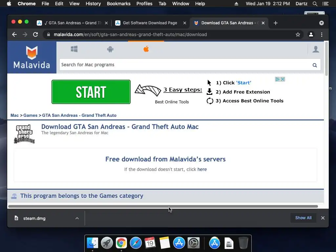Close the Download GTA San Andreas tab
The height and width of the screenshot is (252, 336).
[263, 23]
